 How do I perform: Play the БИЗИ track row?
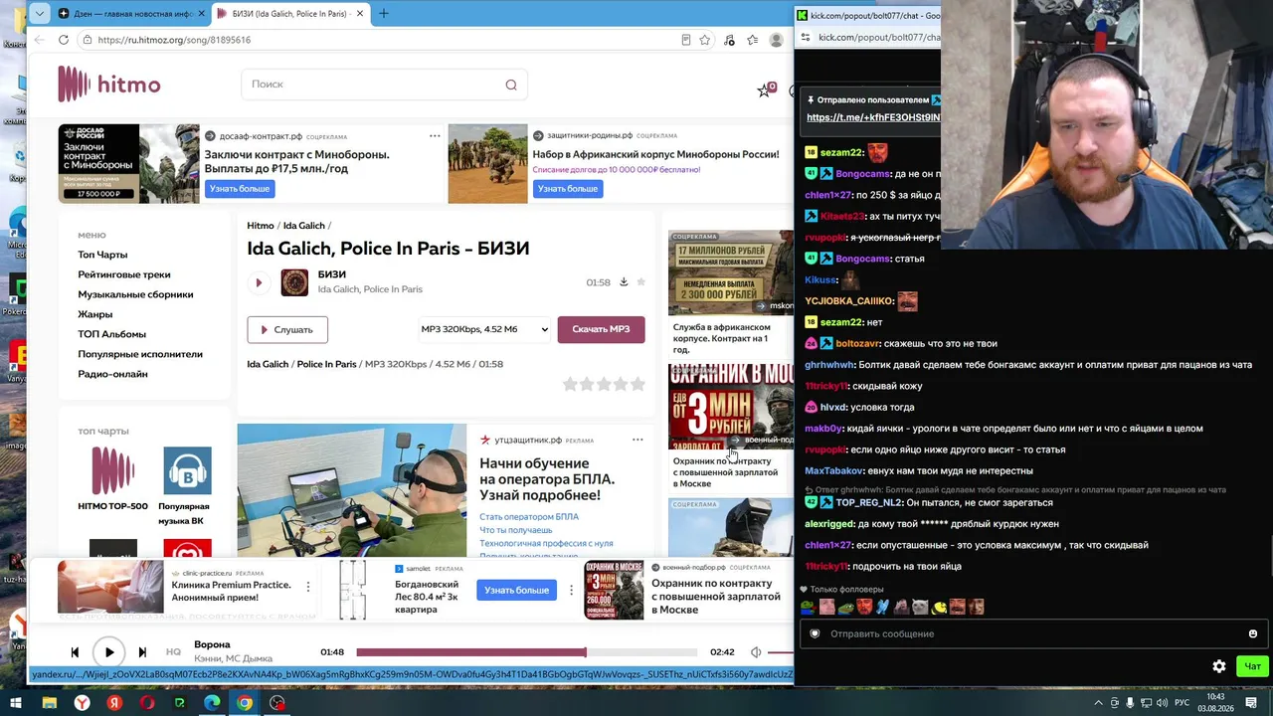[259, 282]
